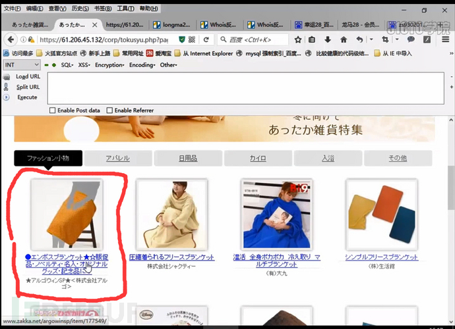Screen dimensions: 455x329
Task: Open dropdown arrow next to undo icon
Action: point(371,39)
